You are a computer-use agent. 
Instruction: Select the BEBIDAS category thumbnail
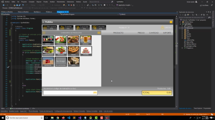click(x=48, y=40)
